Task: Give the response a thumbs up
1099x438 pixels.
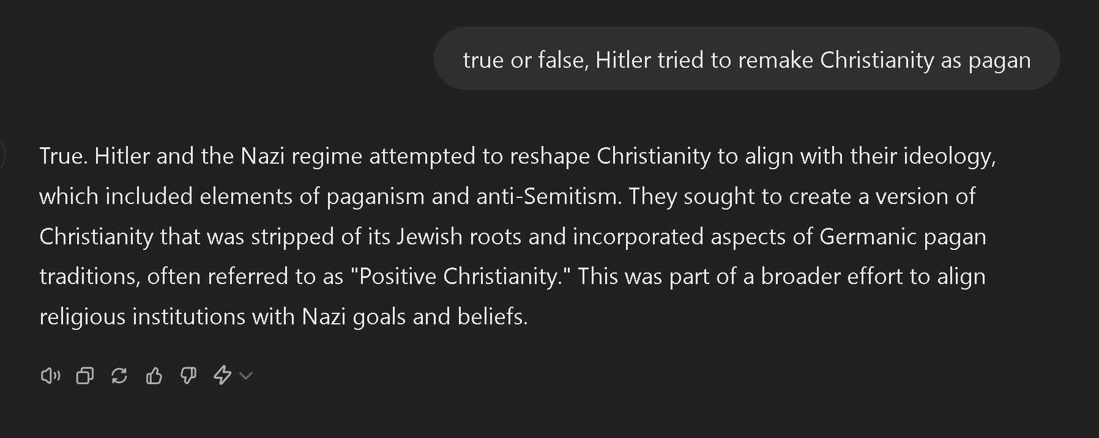Action: pyautogui.click(x=154, y=375)
